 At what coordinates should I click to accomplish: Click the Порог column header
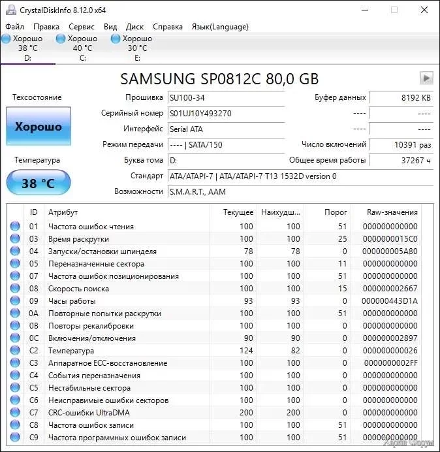328,212
